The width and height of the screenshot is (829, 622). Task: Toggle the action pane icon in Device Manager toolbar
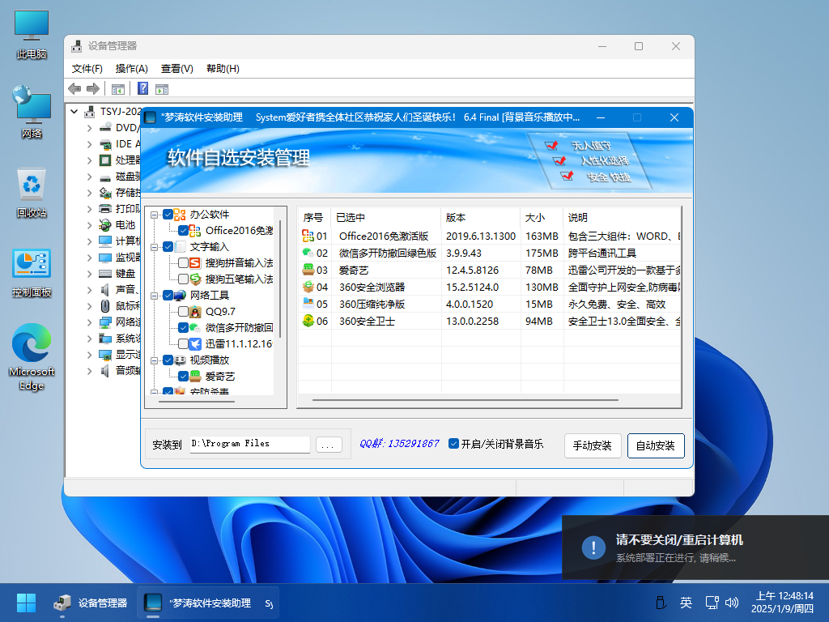[x=162, y=89]
